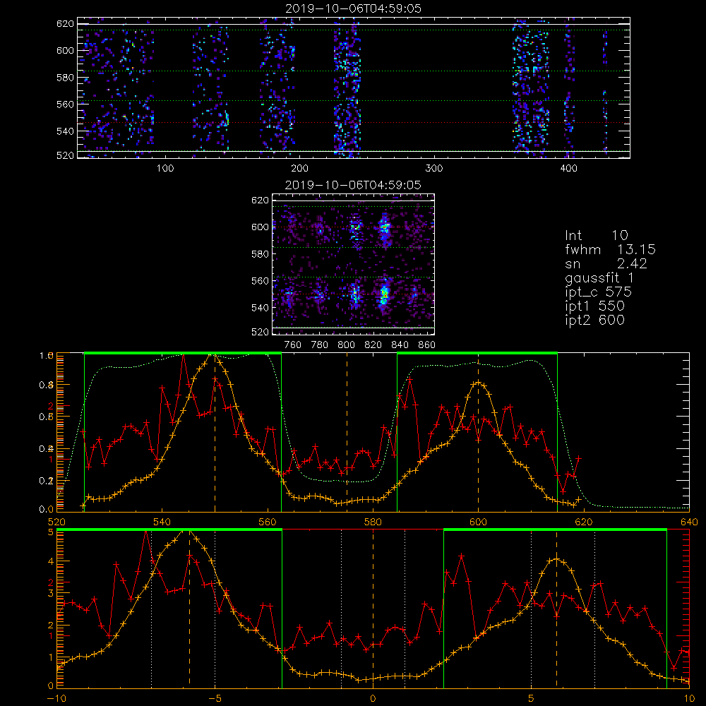Click x-axis label 540 on profile plot
Image resolution: width=706 pixels, height=706 pixels.
coord(162,522)
